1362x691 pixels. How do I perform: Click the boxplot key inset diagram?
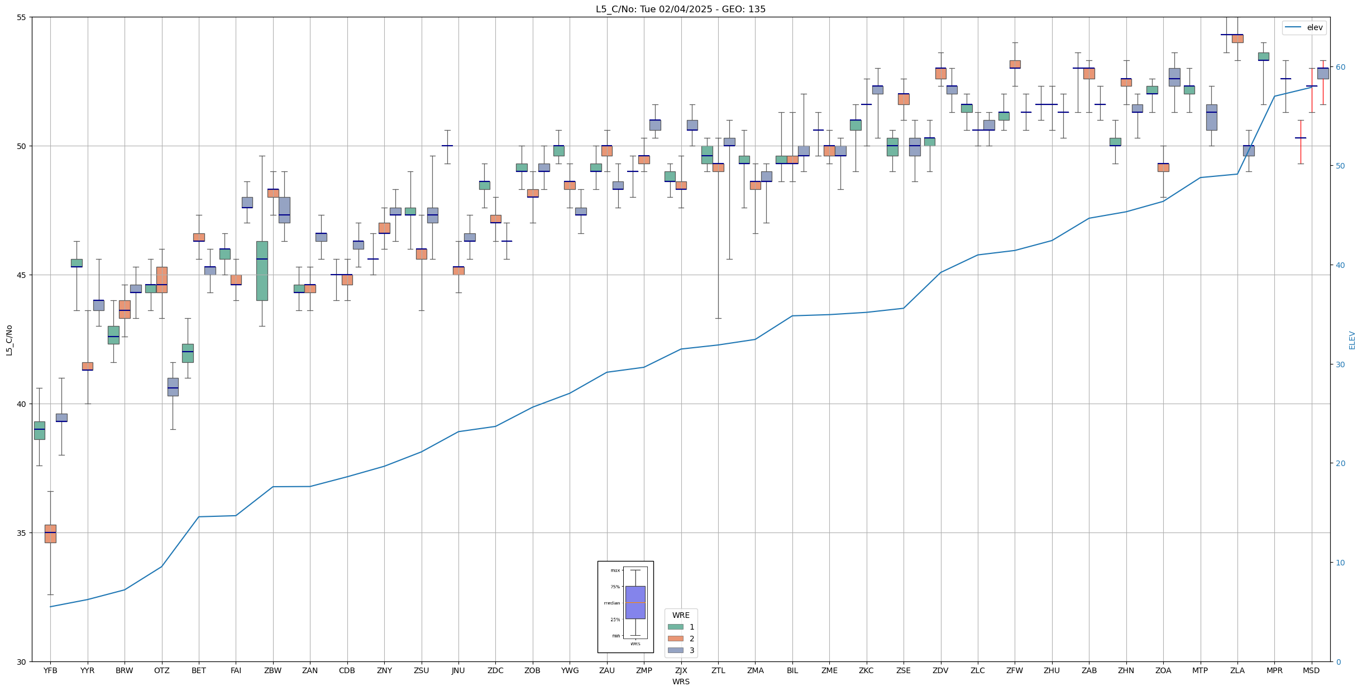coord(625,607)
